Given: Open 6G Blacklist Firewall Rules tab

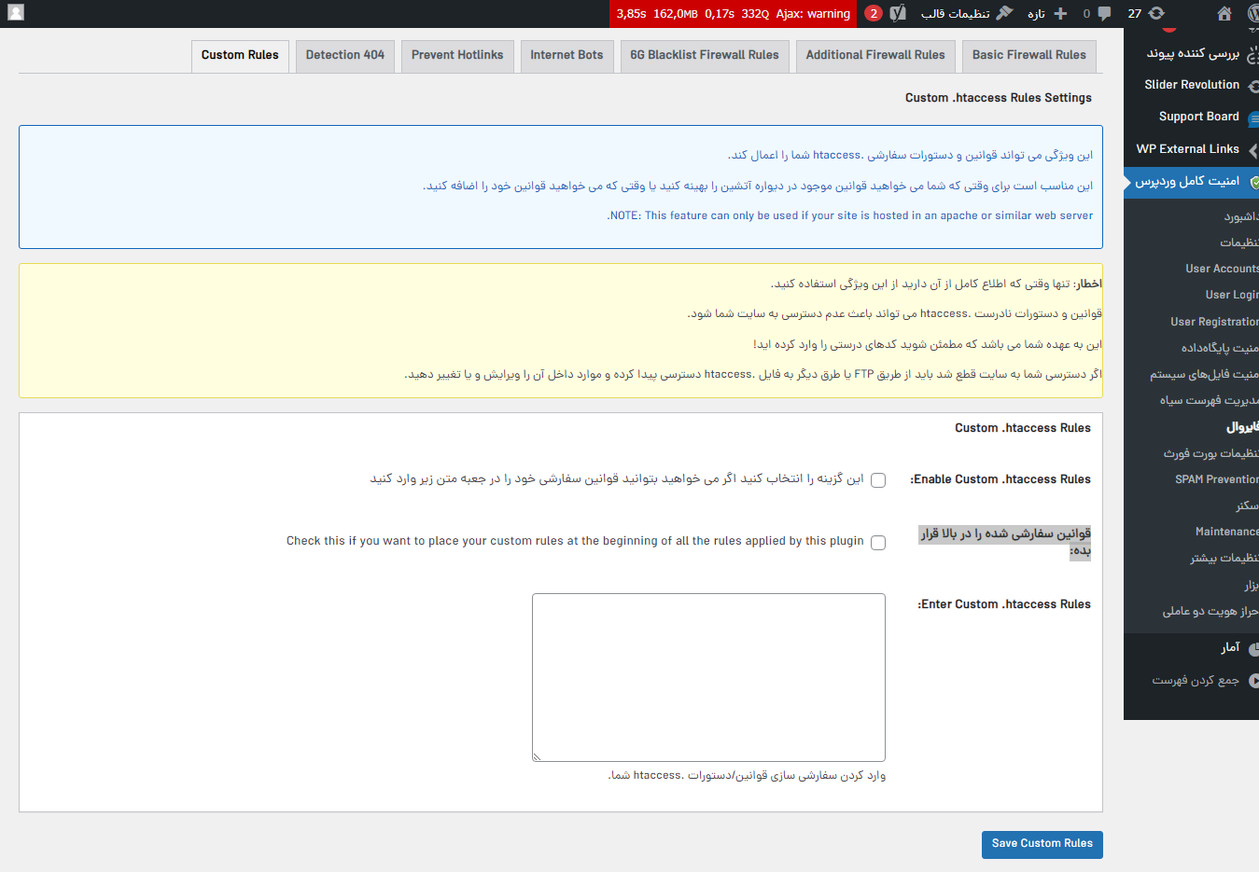Looking at the screenshot, I should 705,55.
